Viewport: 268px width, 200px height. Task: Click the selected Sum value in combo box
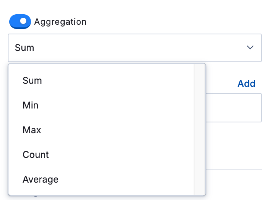click(x=24, y=47)
